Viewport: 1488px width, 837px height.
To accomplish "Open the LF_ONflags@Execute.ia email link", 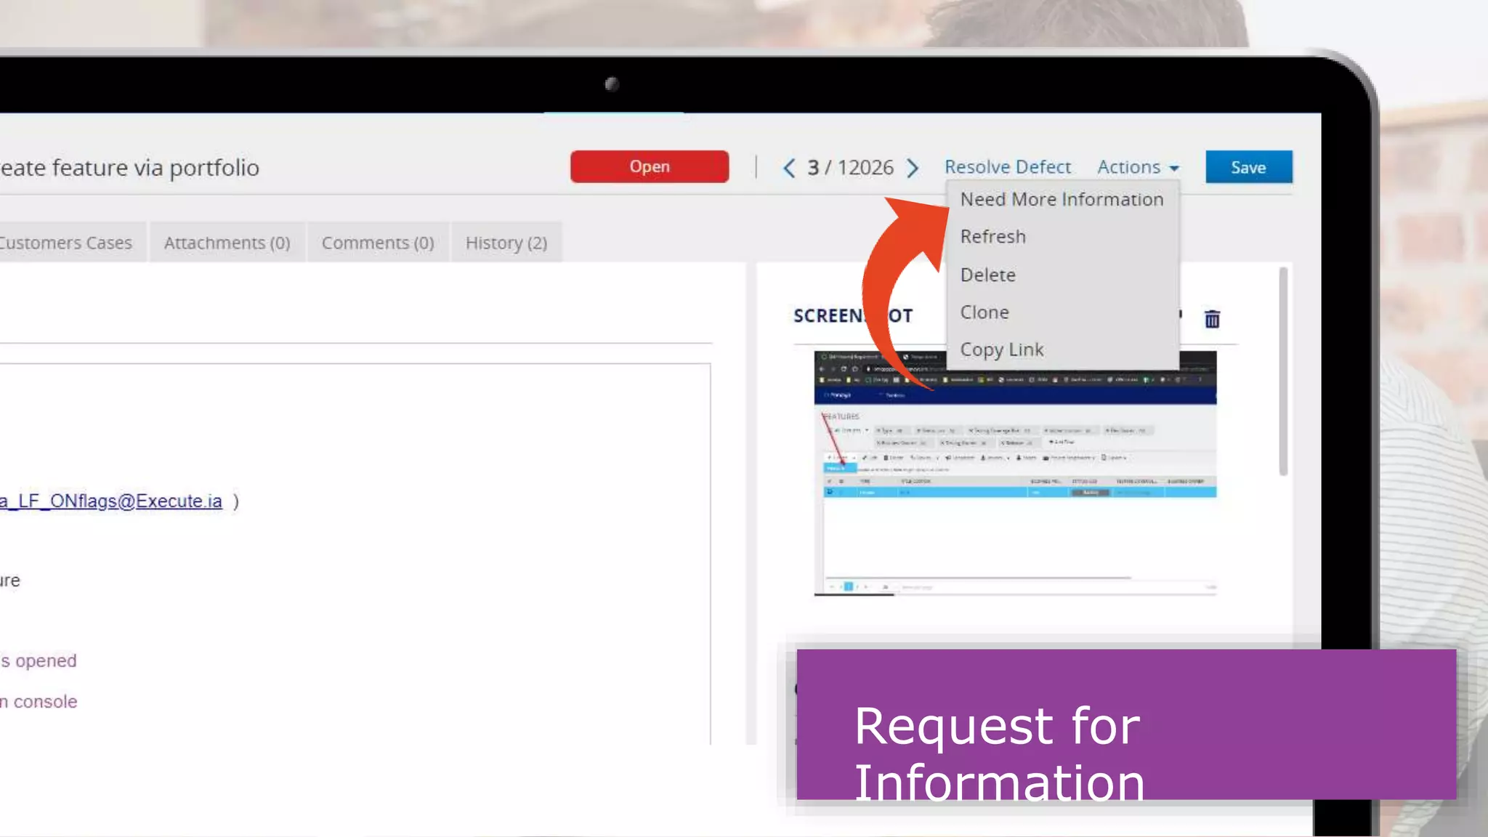I will [x=111, y=501].
